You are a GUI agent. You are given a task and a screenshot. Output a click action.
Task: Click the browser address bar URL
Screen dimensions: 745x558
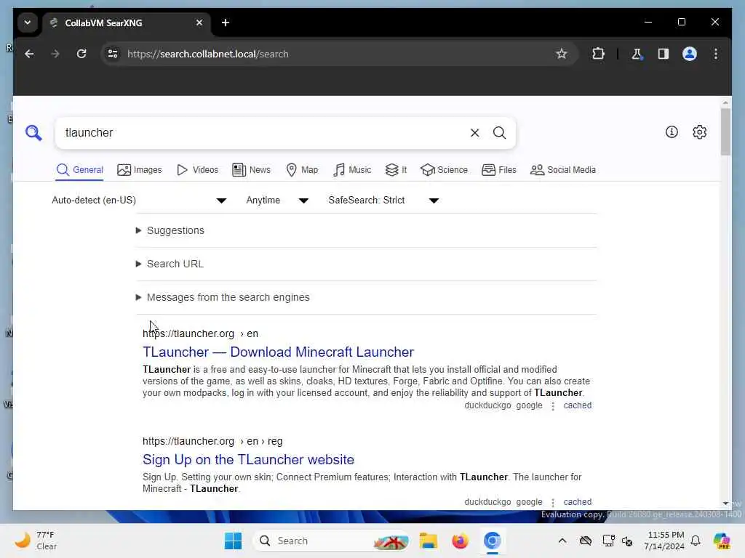click(x=207, y=54)
